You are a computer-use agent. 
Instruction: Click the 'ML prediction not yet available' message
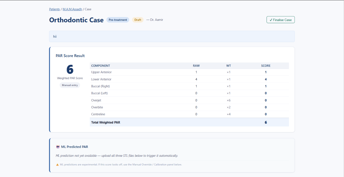click(117, 156)
